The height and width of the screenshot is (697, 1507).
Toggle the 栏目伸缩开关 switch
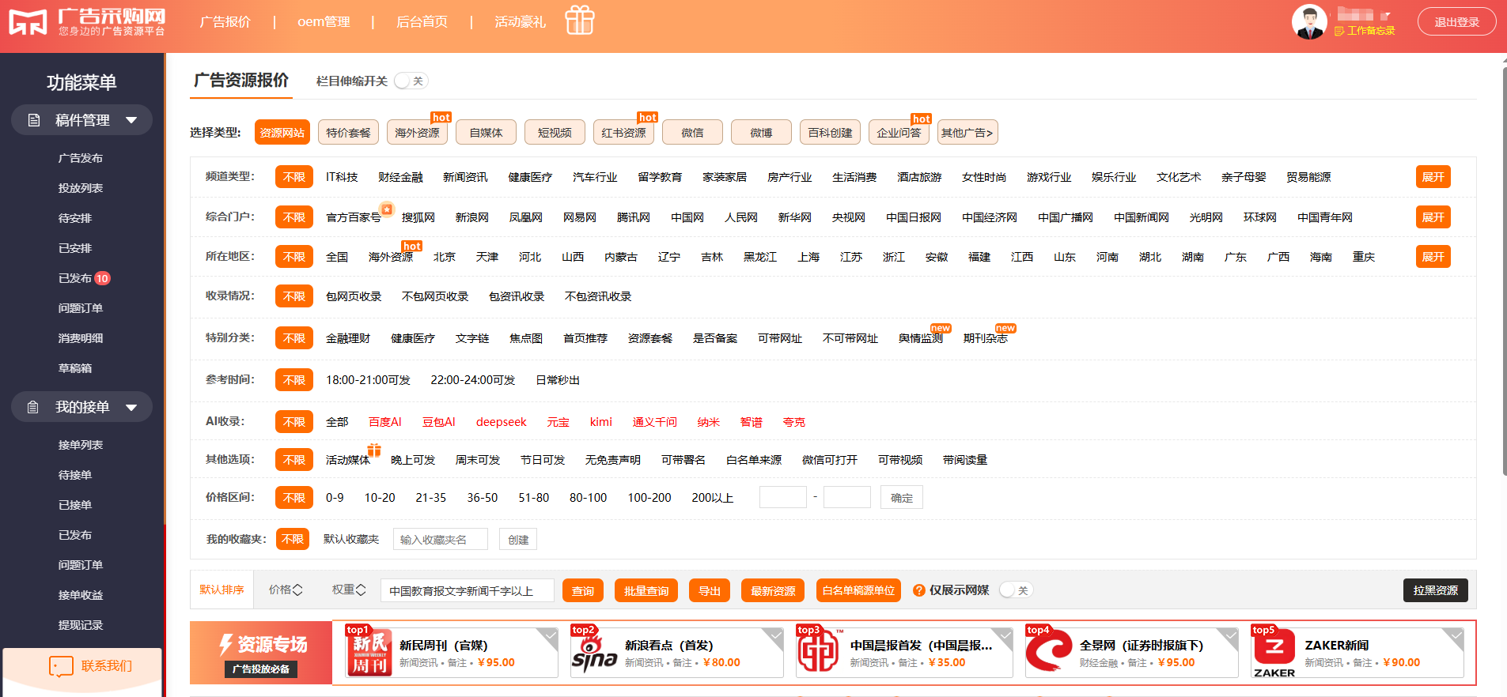(411, 81)
